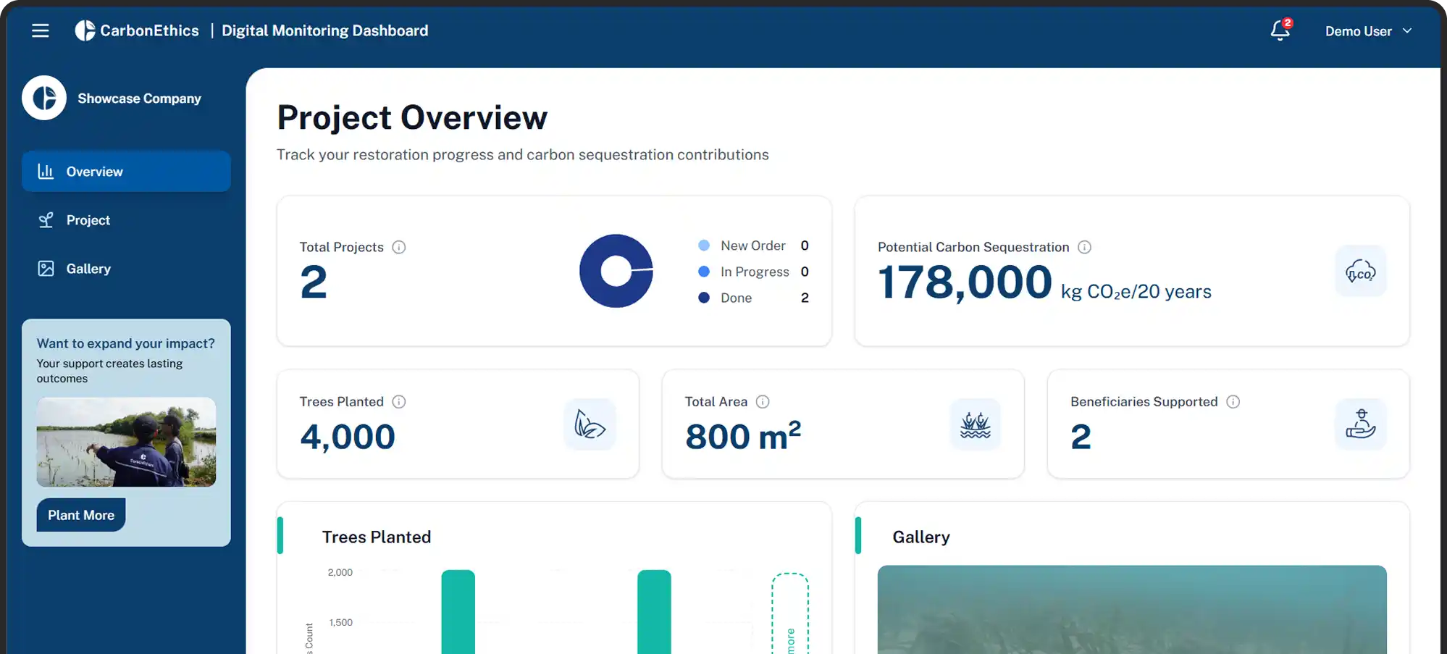
Task: Click the mangrove planting photo thumbnail
Action: click(126, 442)
